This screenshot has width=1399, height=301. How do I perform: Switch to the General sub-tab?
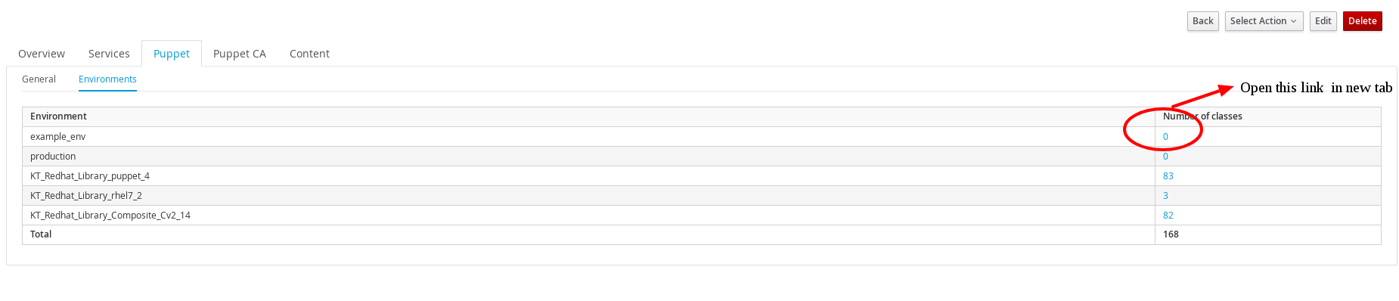[x=39, y=79]
